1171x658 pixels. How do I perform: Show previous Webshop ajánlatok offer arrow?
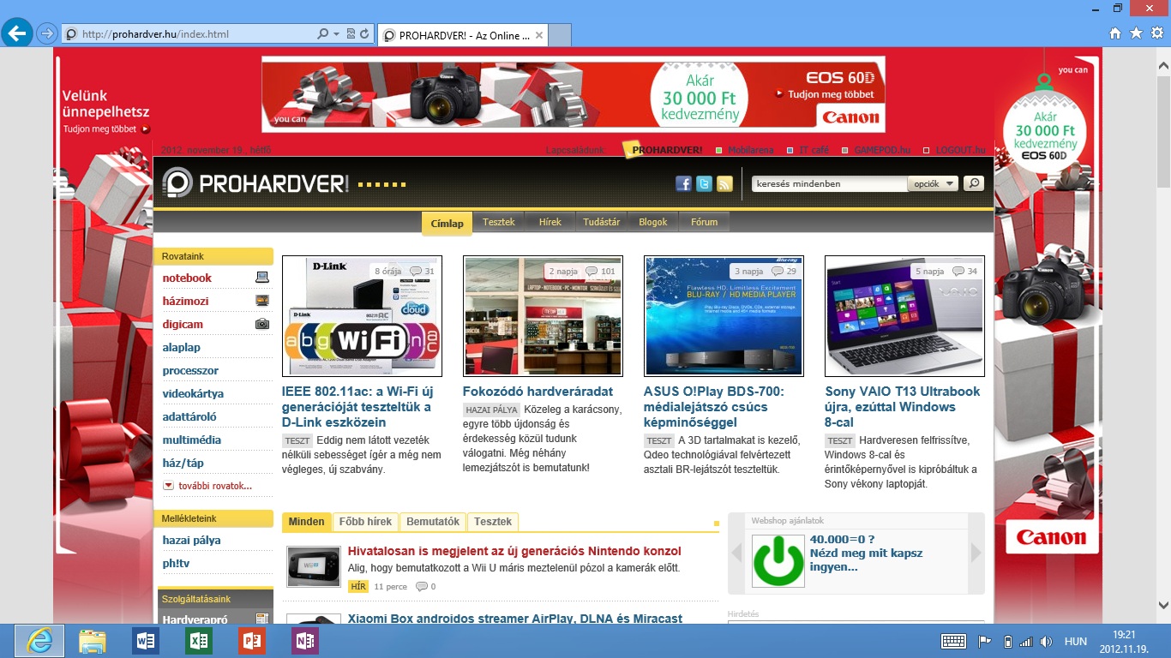[x=737, y=553]
